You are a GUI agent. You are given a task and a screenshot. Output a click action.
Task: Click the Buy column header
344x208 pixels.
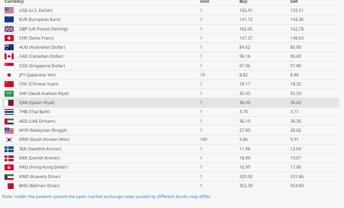pyautogui.click(x=243, y=2)
